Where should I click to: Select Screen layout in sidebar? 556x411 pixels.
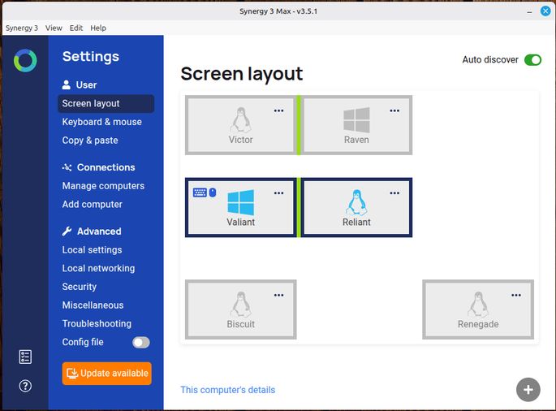[x=106, y=104]
